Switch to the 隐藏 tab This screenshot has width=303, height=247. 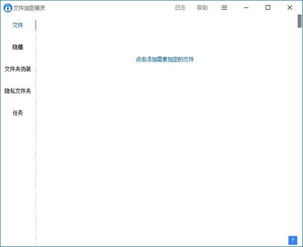[x=18, y=47]
